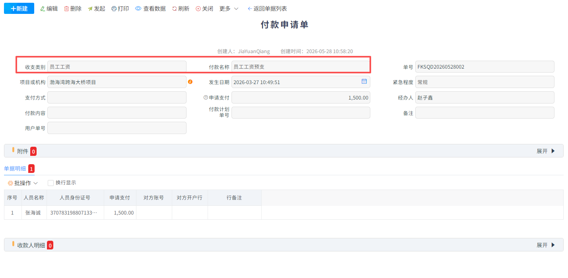568x278 pixels.
Task: Expand the 附件 section
Action: click(x=545, y=151)
